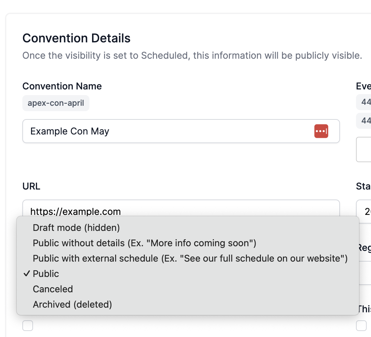This screenshot has width=371, height=337.
Task: Click the empty field below the 44 badges
Action: point(364,149)
